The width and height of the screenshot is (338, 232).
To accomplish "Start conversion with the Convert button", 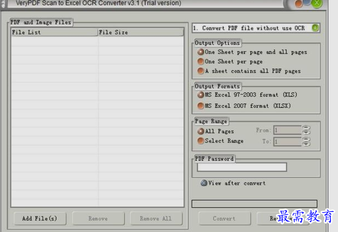I will coord(225,219).
